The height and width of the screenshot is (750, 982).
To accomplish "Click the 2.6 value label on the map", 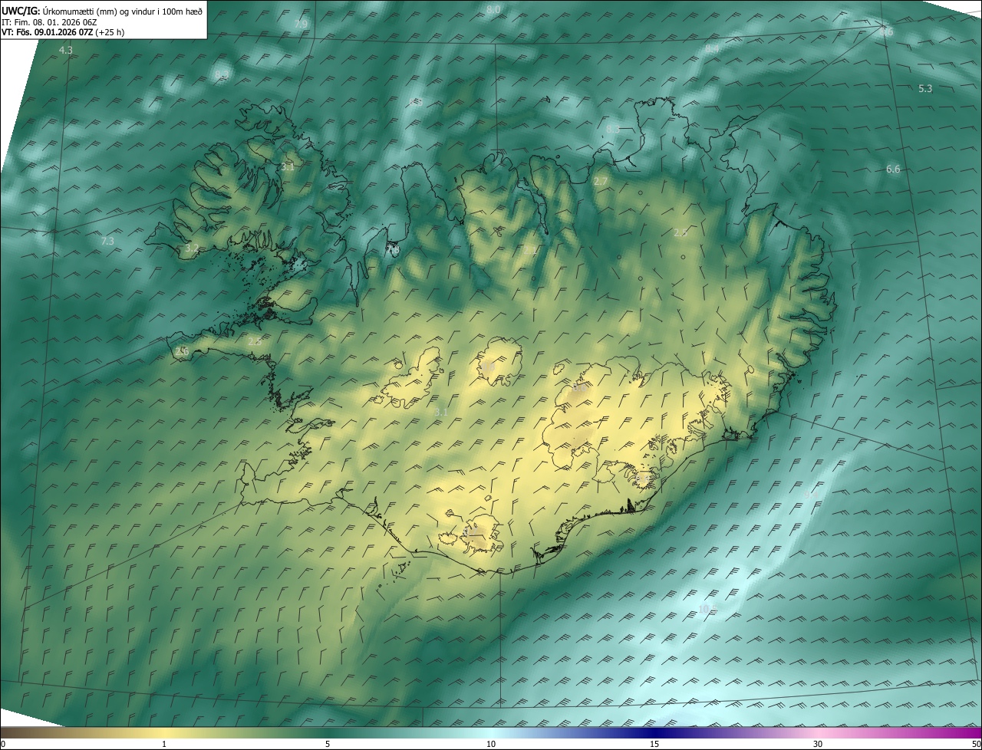I will pos(182,351).
